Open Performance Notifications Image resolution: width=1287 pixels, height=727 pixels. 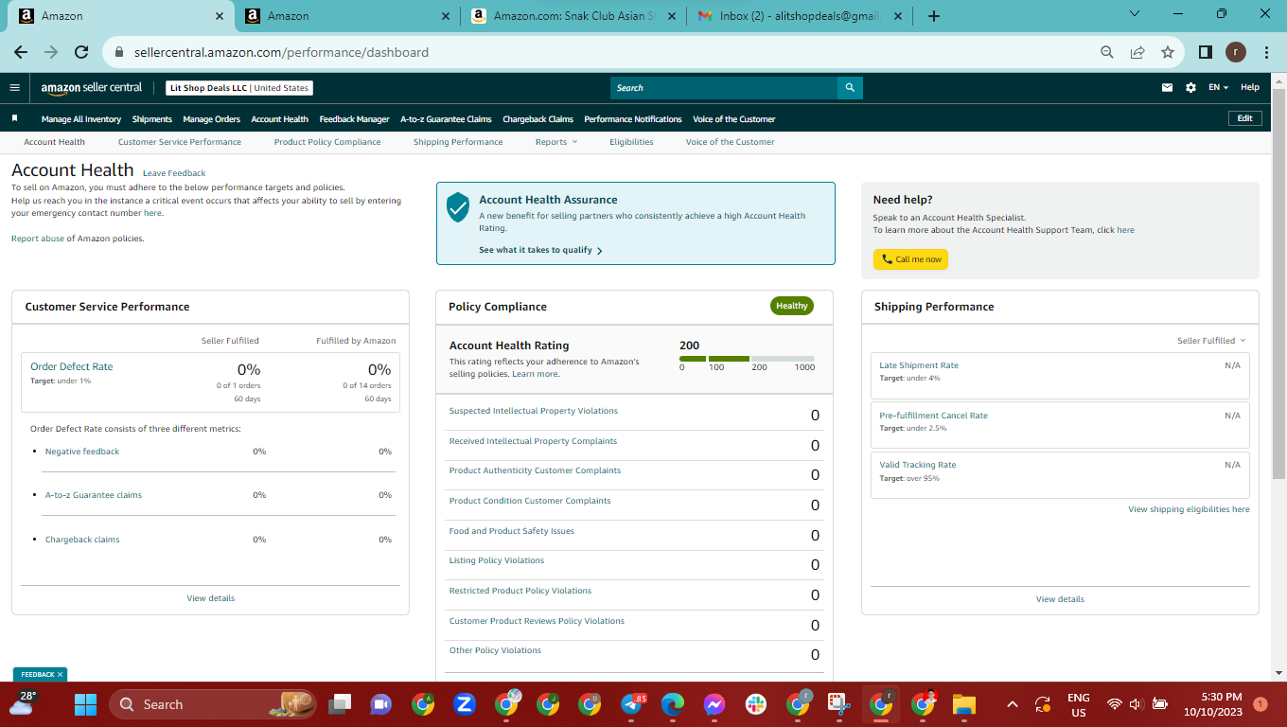(x=633, y=119)
